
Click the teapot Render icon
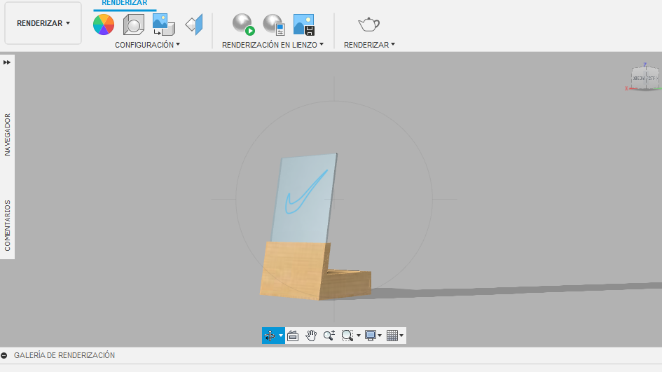point(369,25)
